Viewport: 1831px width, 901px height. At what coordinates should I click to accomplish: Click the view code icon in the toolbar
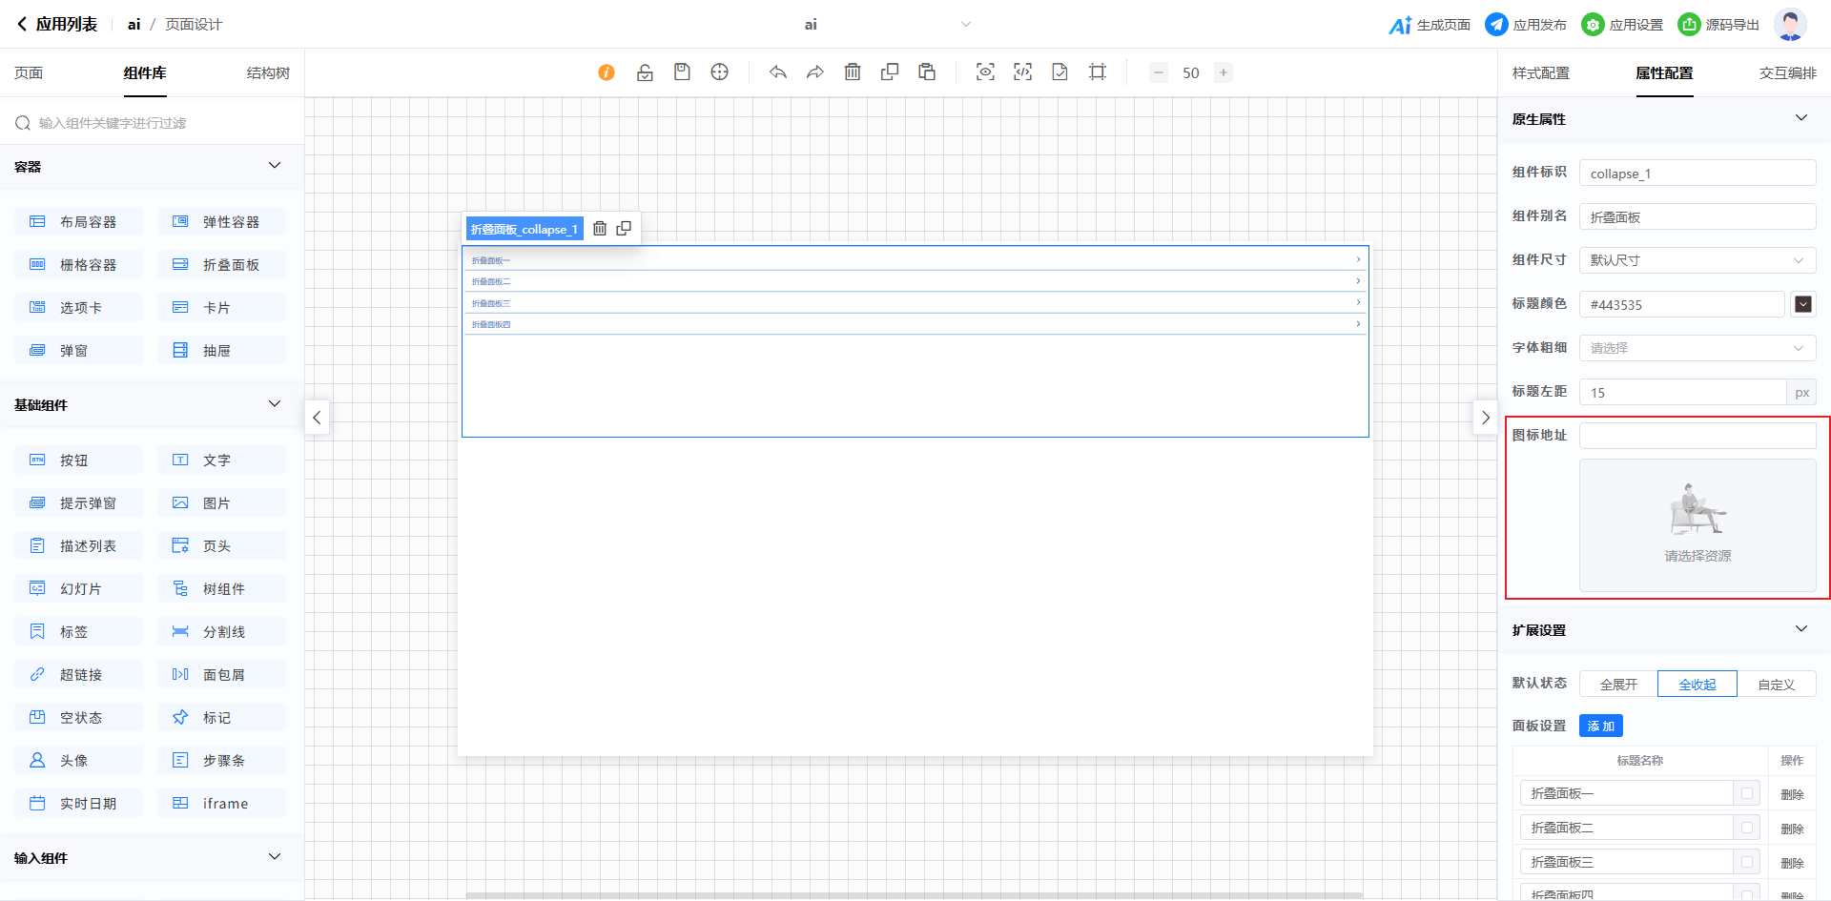pyautogui.click(x=1022, y=72)
